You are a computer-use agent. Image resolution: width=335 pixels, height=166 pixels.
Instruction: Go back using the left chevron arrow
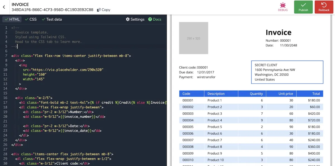point(4,7)
